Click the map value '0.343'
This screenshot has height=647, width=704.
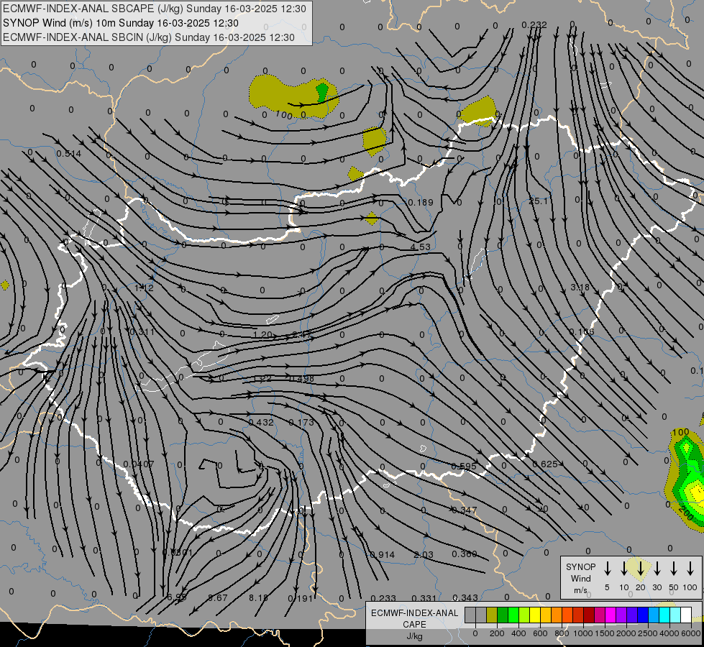(x=465, y=597)
